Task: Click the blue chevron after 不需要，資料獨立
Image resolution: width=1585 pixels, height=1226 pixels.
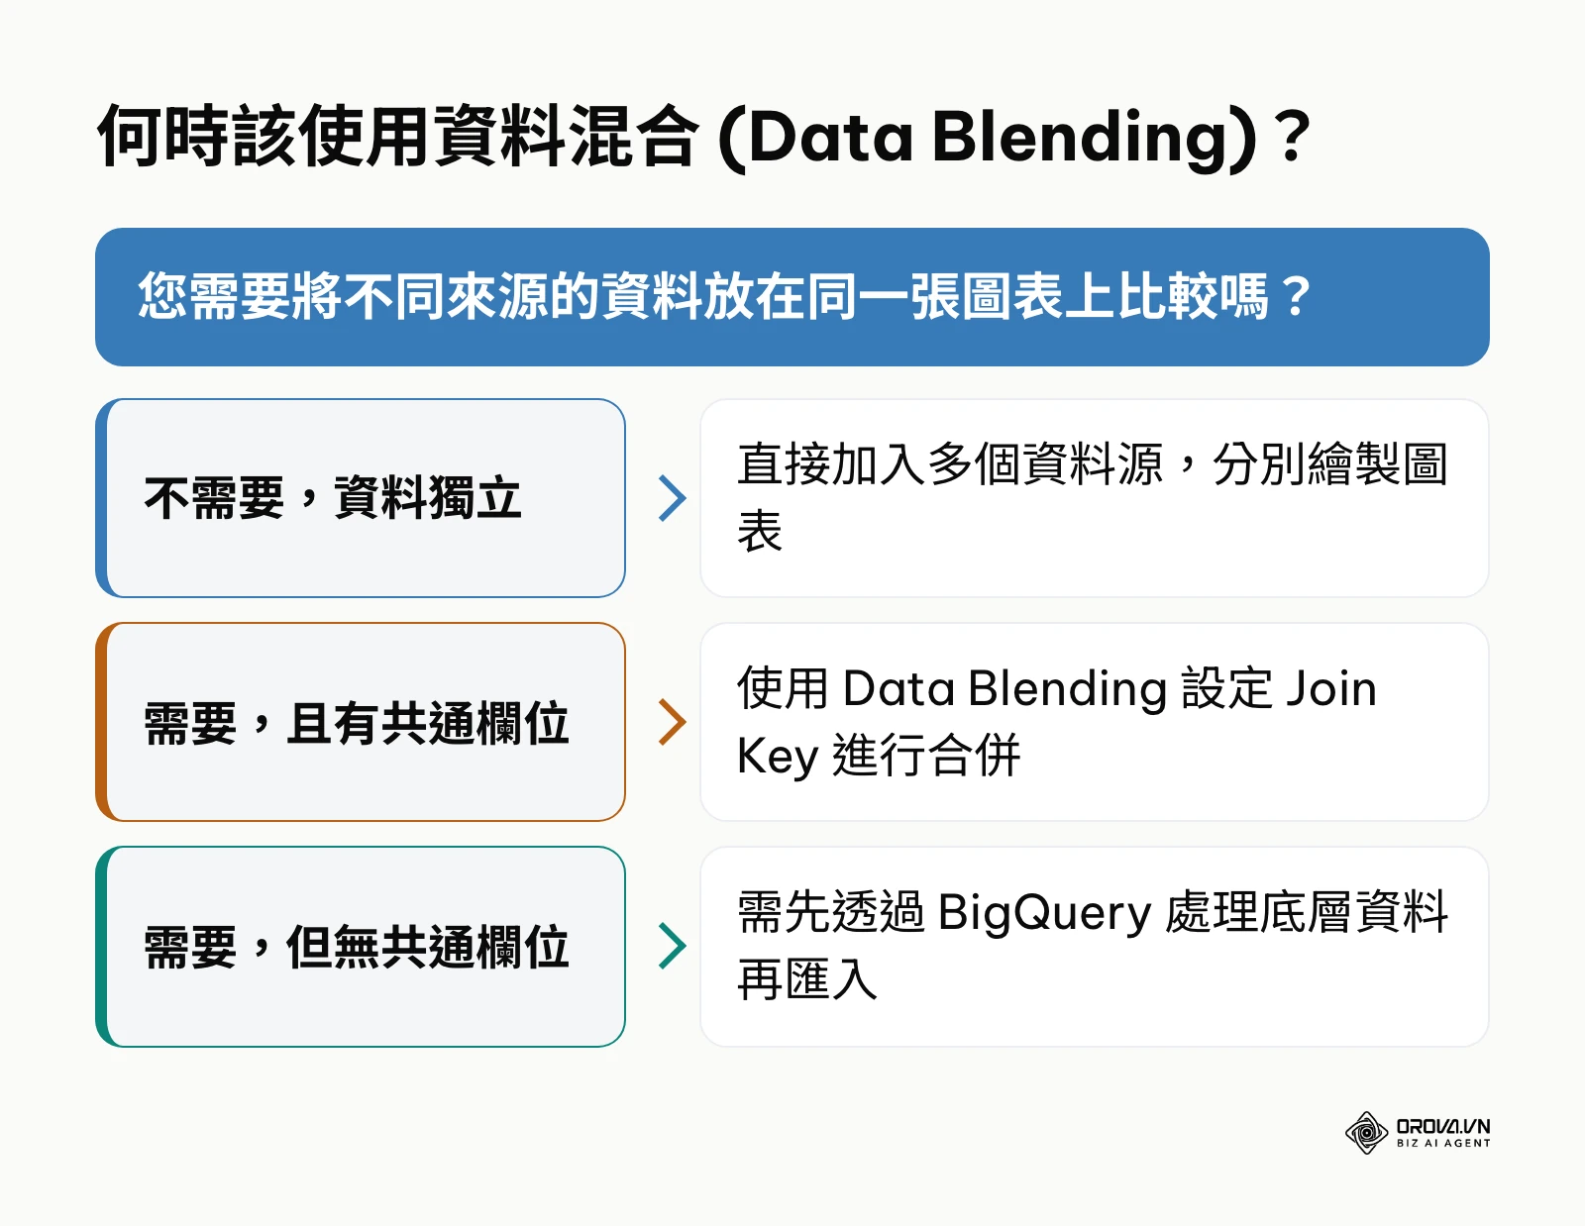Action: coord(673,498)
